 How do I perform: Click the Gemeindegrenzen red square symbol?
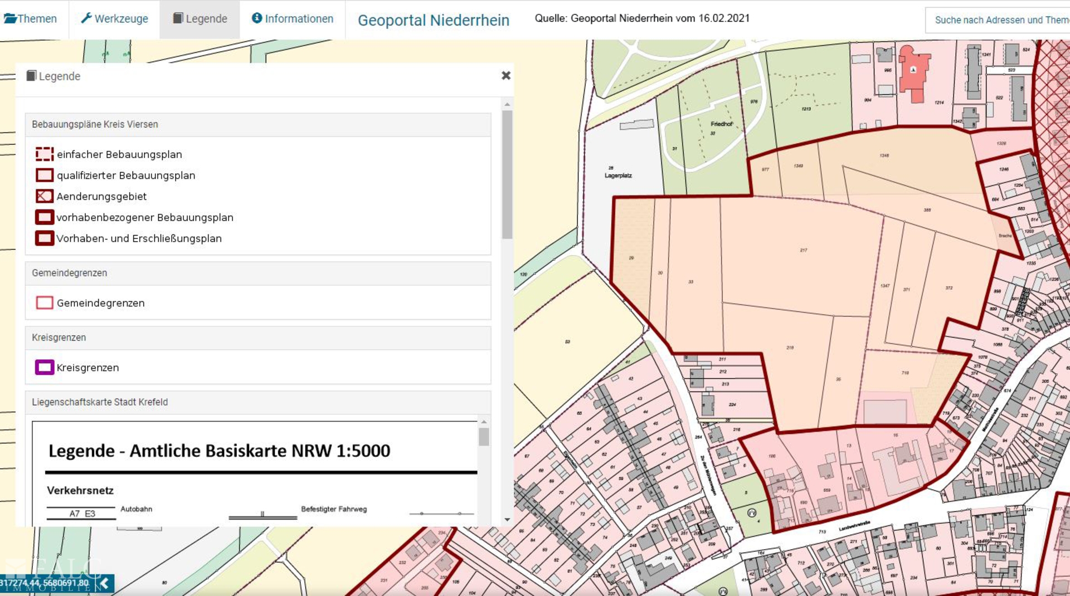45,303
